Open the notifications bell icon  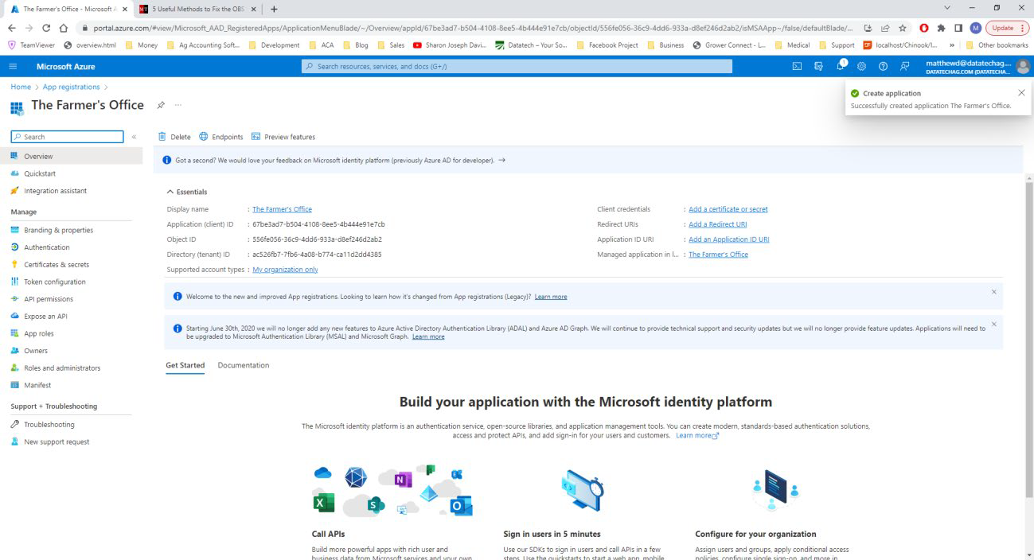(x=840, y=66)
